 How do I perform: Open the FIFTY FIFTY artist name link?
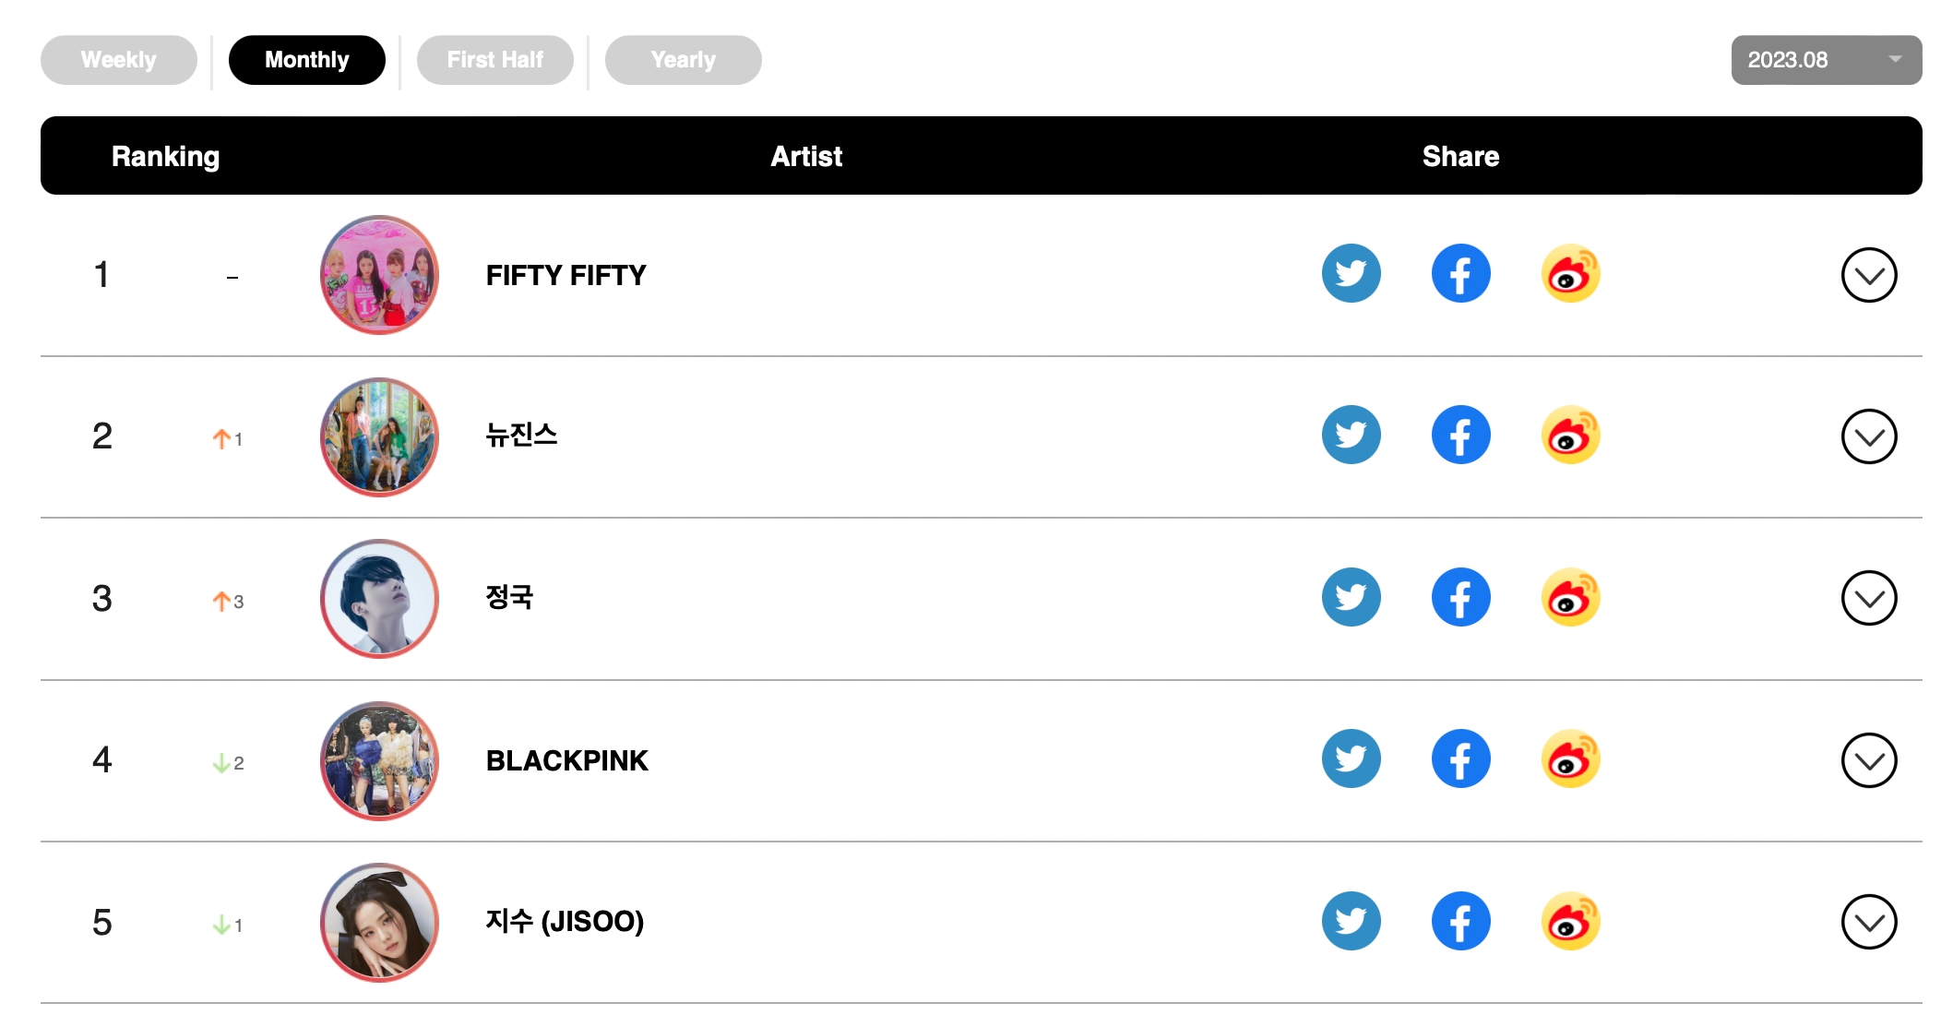[566, 275]
